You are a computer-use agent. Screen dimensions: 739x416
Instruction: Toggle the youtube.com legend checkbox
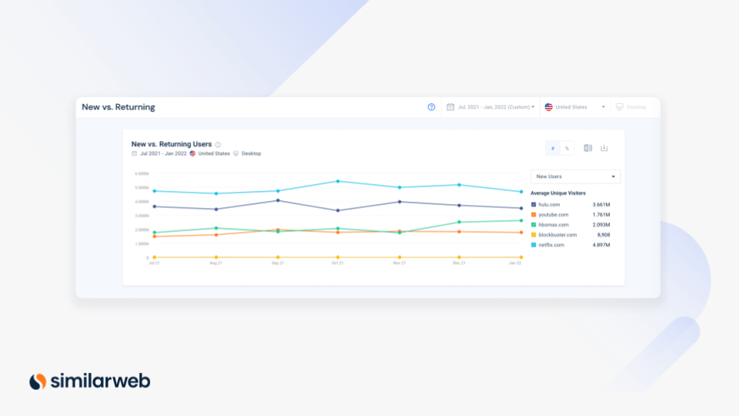coord(534,214)
